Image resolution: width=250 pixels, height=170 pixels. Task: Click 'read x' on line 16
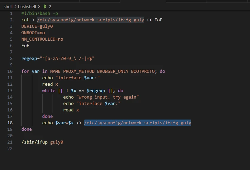(x=71, y=110)
